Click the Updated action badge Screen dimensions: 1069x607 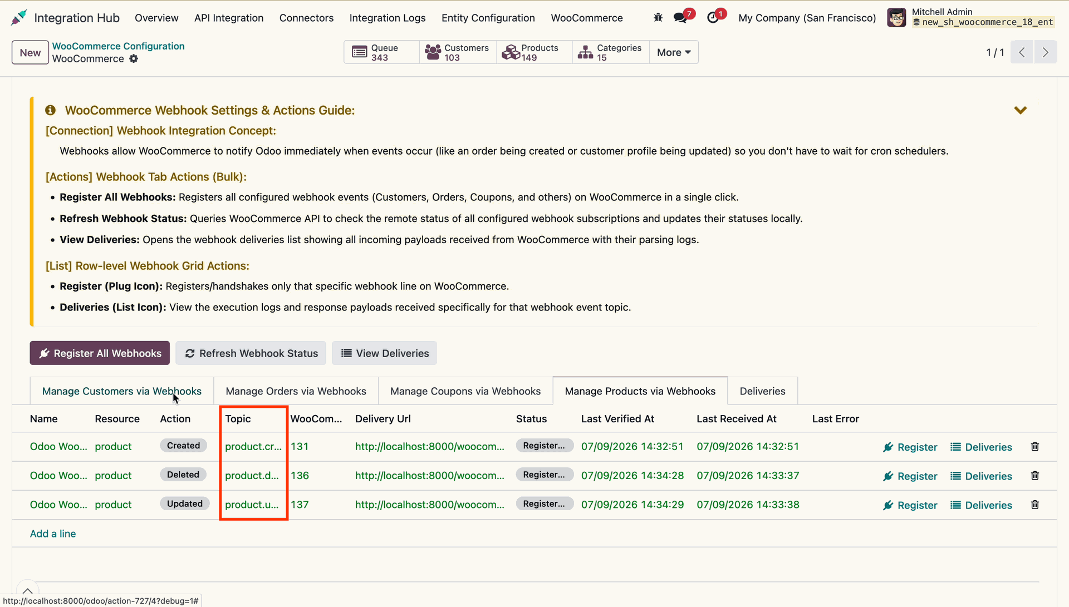click(x=185, y=504)
